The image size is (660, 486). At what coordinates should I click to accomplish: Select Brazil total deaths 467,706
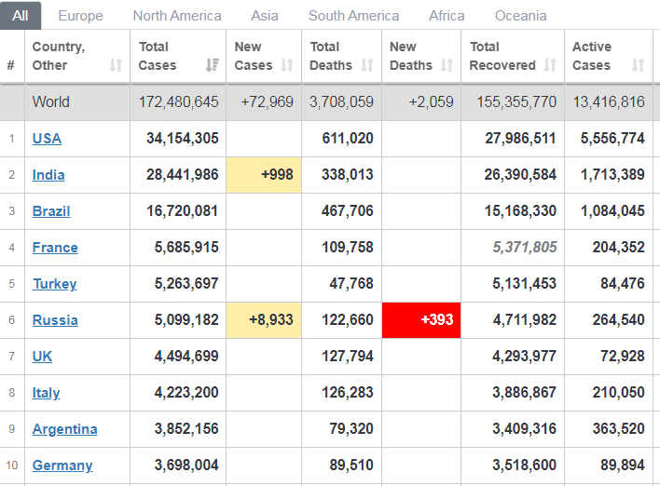click(x=348, y=211)
